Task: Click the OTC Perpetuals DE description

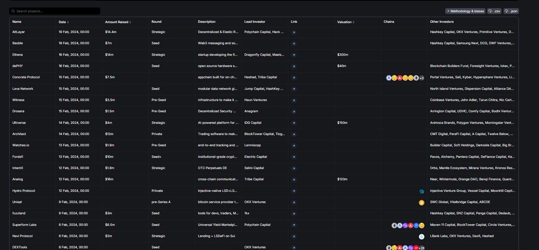Action: 212,168
